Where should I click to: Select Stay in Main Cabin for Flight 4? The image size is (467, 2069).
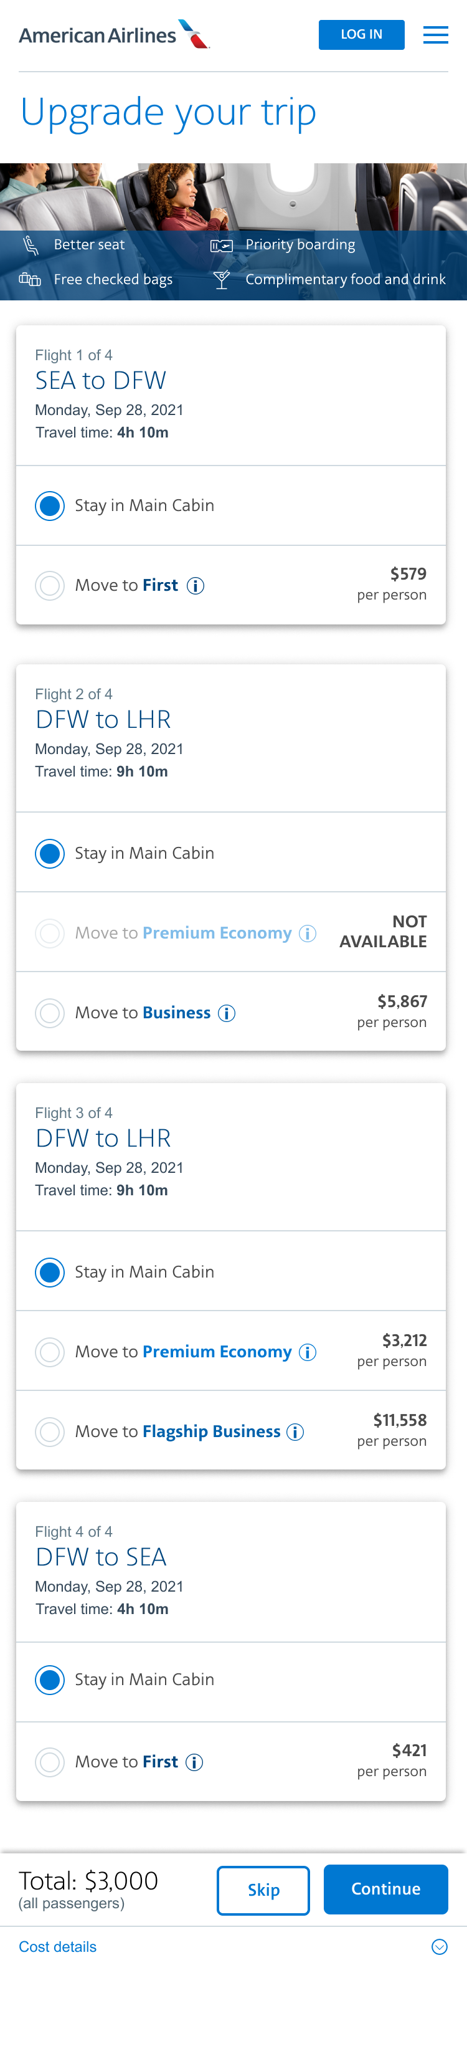(50, 1680)
